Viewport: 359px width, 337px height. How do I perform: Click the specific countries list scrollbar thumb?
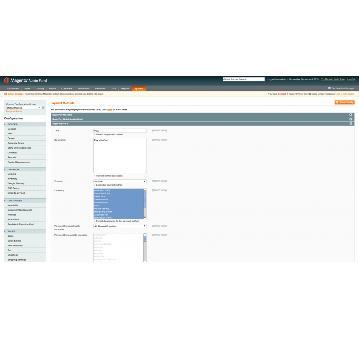tap(145, 239)
